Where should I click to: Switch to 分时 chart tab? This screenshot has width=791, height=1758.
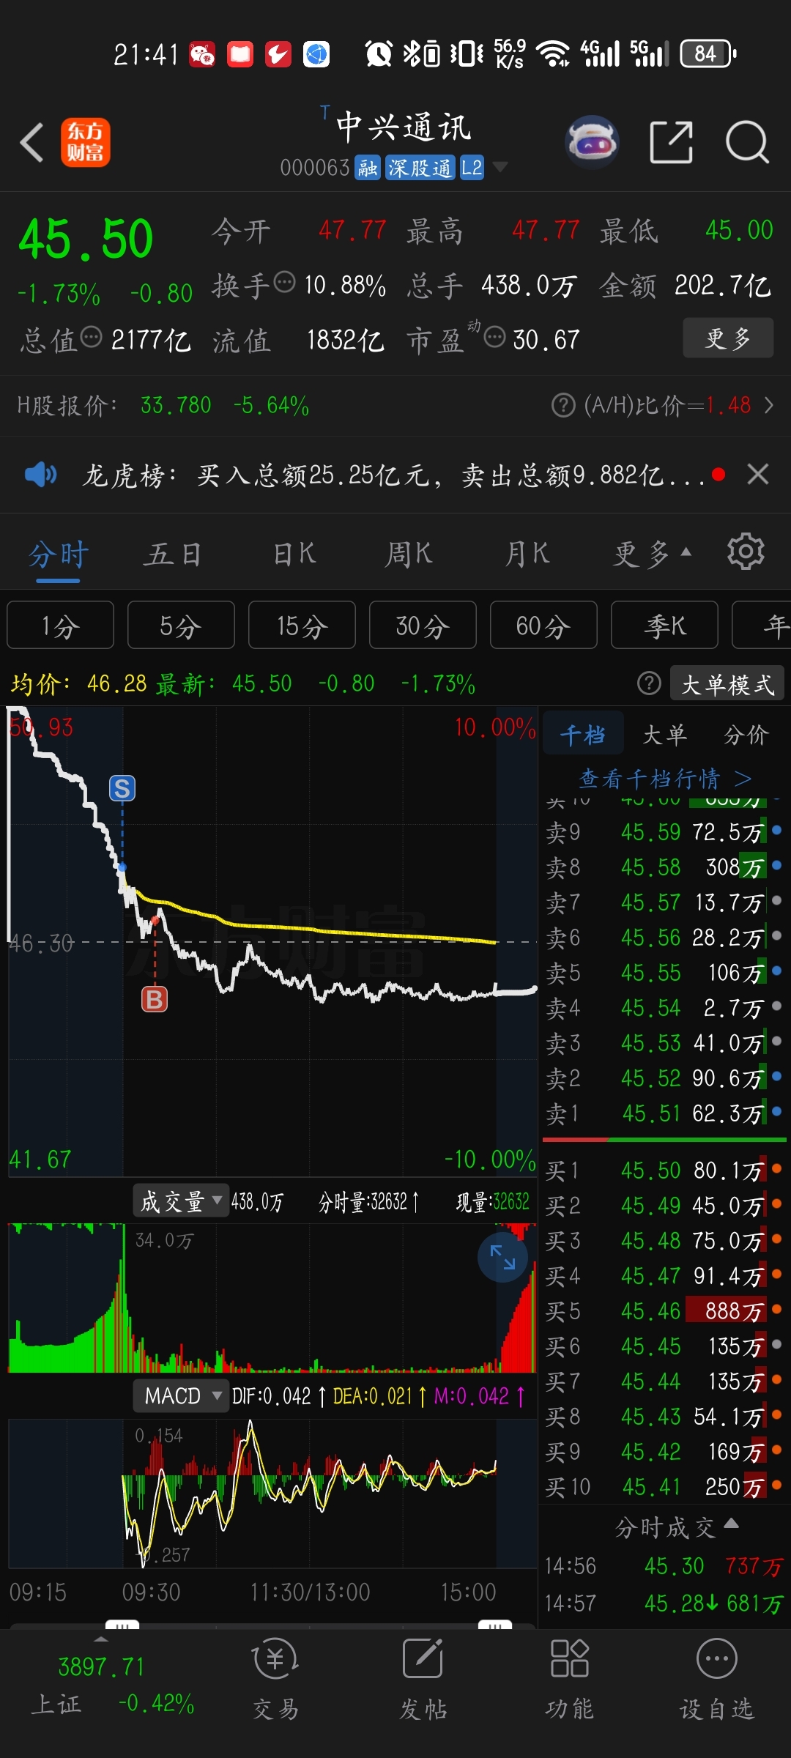click(x=59, y=555)
